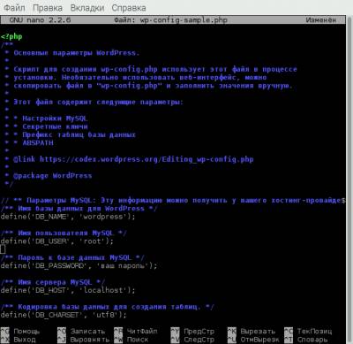
Task: Open the Правка menu
Action: (48, 8)
